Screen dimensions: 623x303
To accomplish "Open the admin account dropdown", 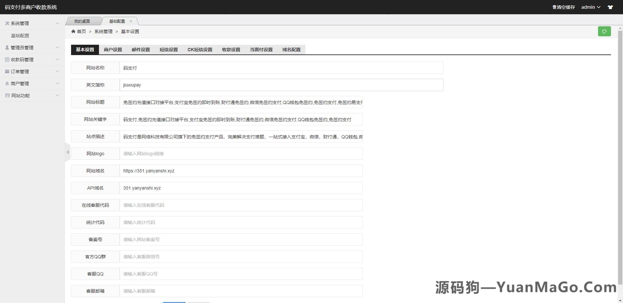I will pyautogui.click(x=591, y=7).
